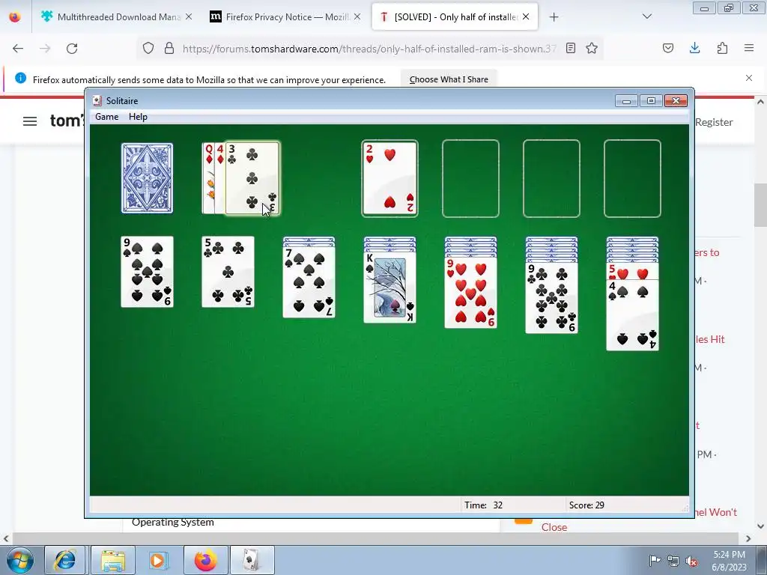Screen dimensions: 767x575
Task: Select the fourth empty foundation slot
Action: point(632,178)
